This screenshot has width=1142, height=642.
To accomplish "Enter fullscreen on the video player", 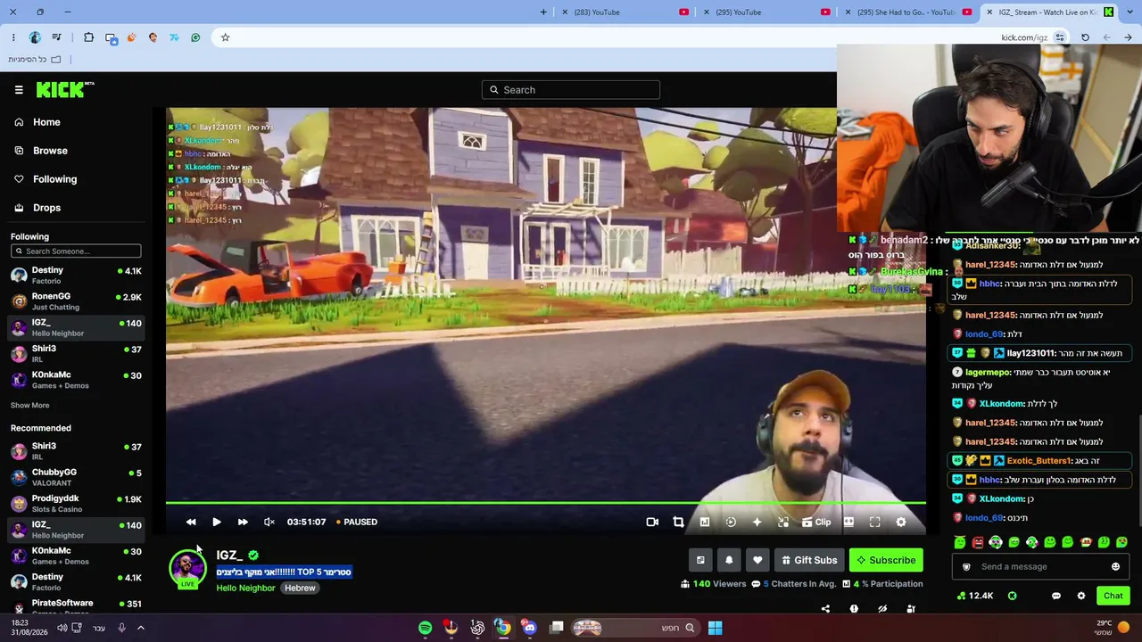I will 874,523.
